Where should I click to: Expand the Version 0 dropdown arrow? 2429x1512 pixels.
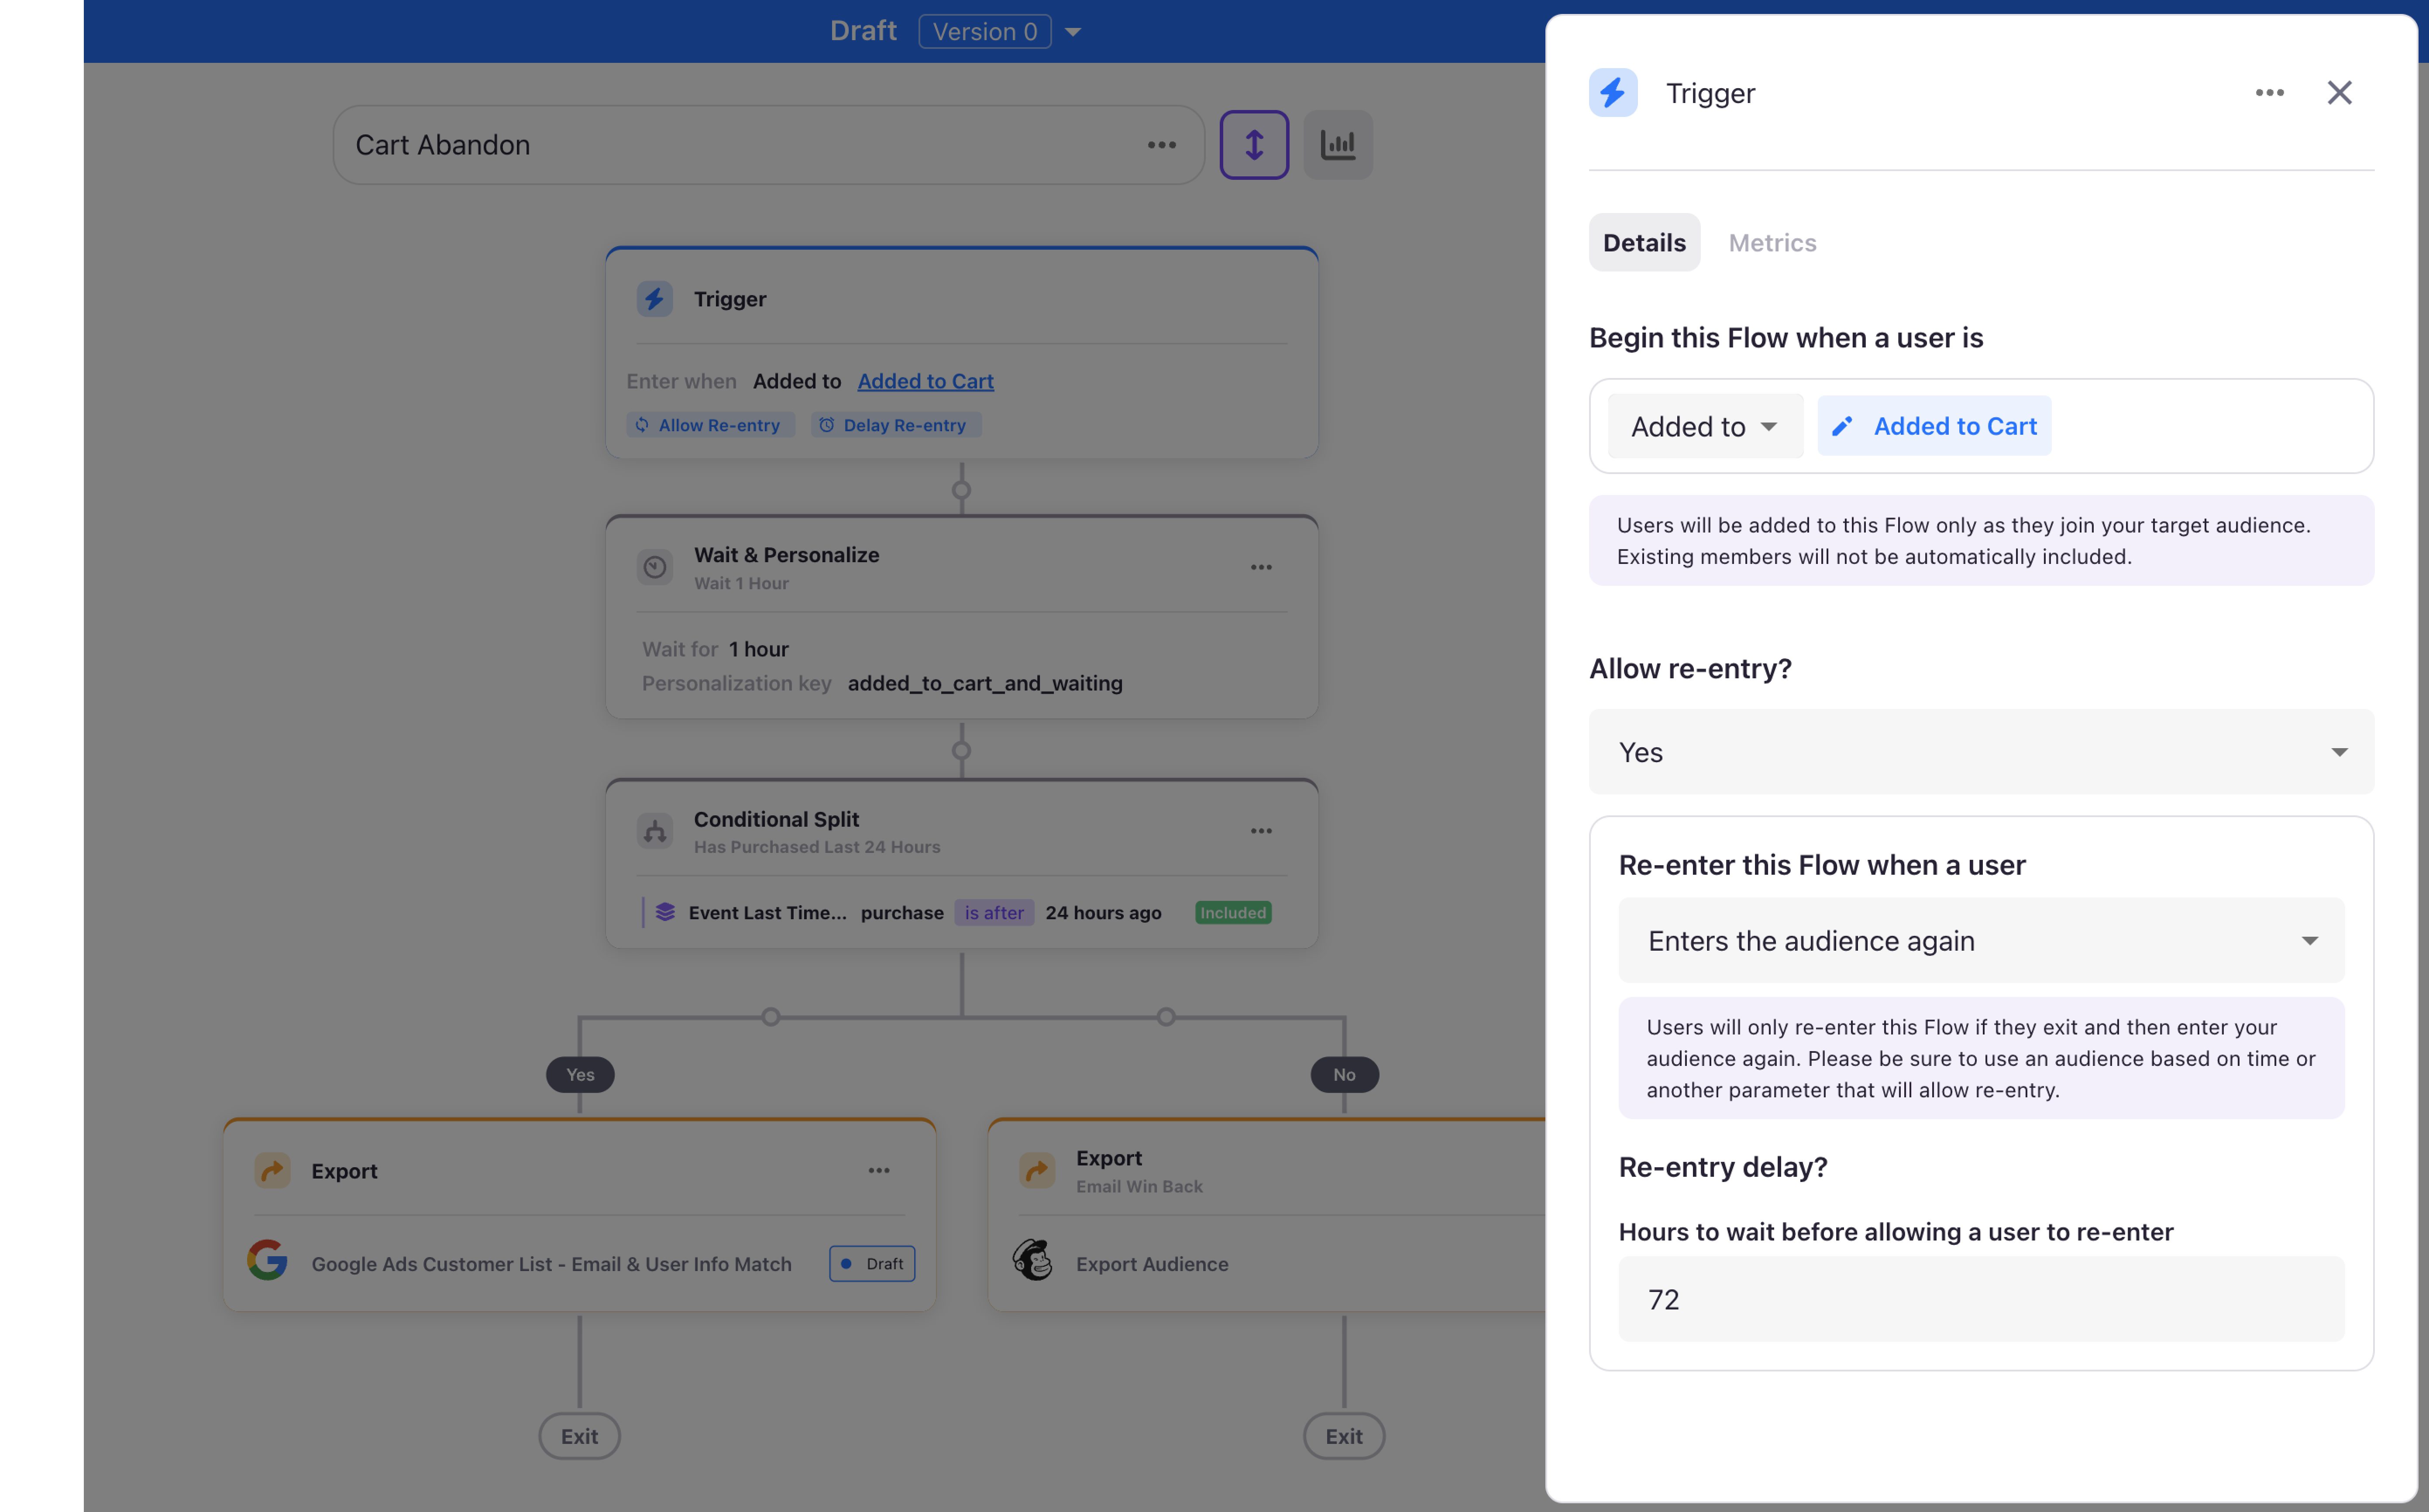(x=1073, y=32)
